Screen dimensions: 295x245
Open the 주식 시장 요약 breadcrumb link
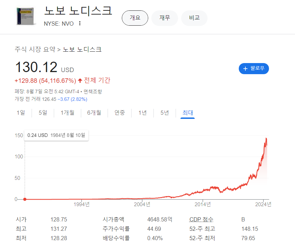coord(35,50)
